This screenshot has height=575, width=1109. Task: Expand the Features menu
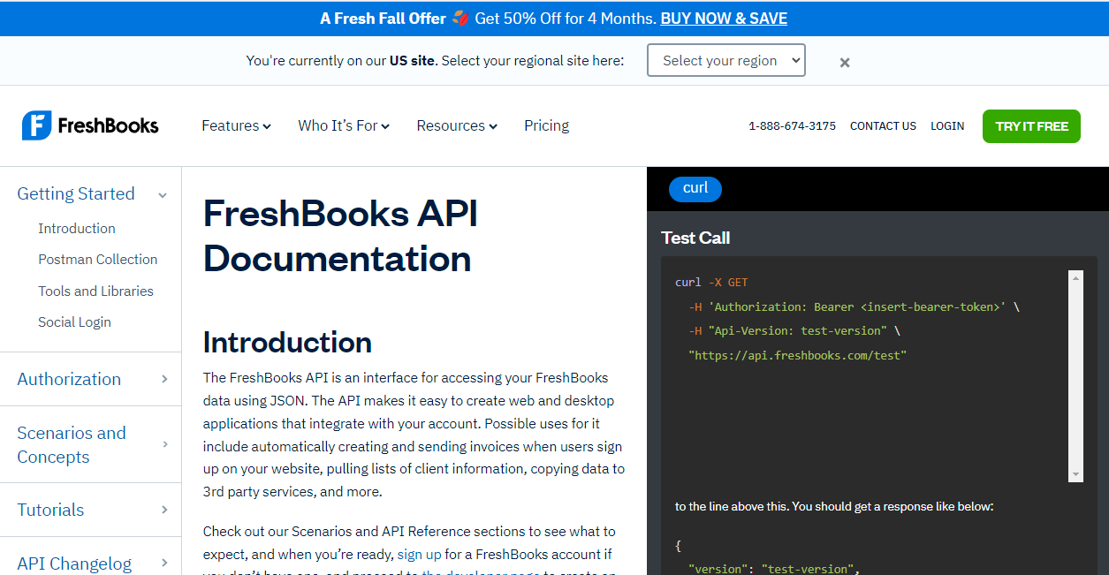236,125
